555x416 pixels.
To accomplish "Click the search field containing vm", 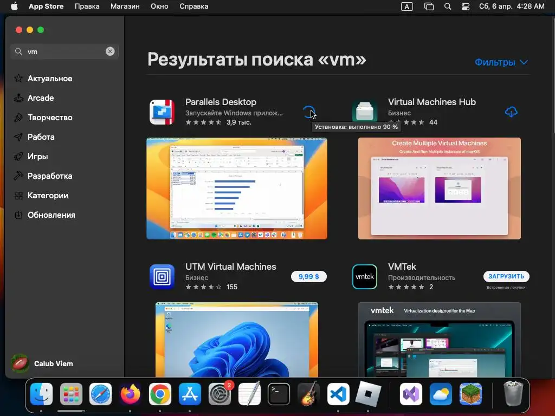I will tap(64, 51).
